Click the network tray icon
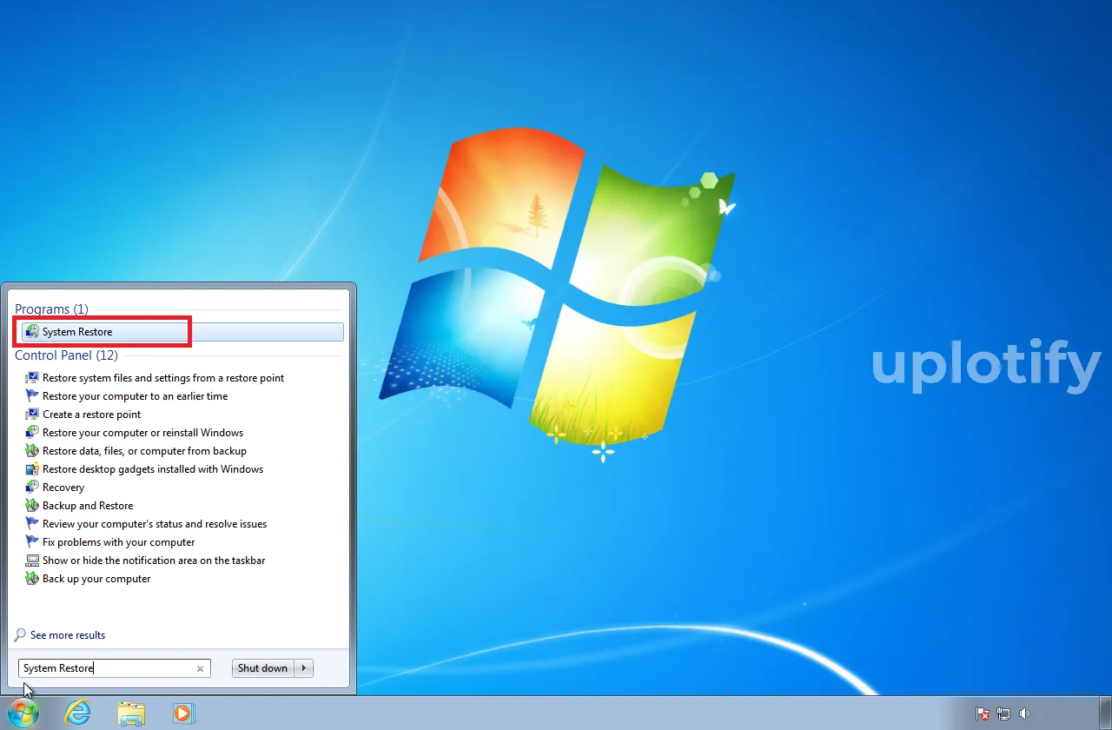 click(1003, 713)
